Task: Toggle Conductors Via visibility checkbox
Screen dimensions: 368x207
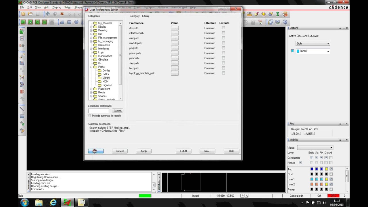Action: coord(316,158)
